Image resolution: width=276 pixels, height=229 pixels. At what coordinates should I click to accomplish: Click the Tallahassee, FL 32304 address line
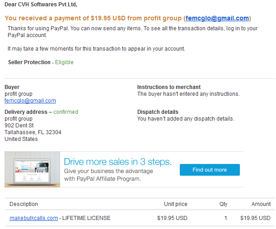tap(33, 132)
